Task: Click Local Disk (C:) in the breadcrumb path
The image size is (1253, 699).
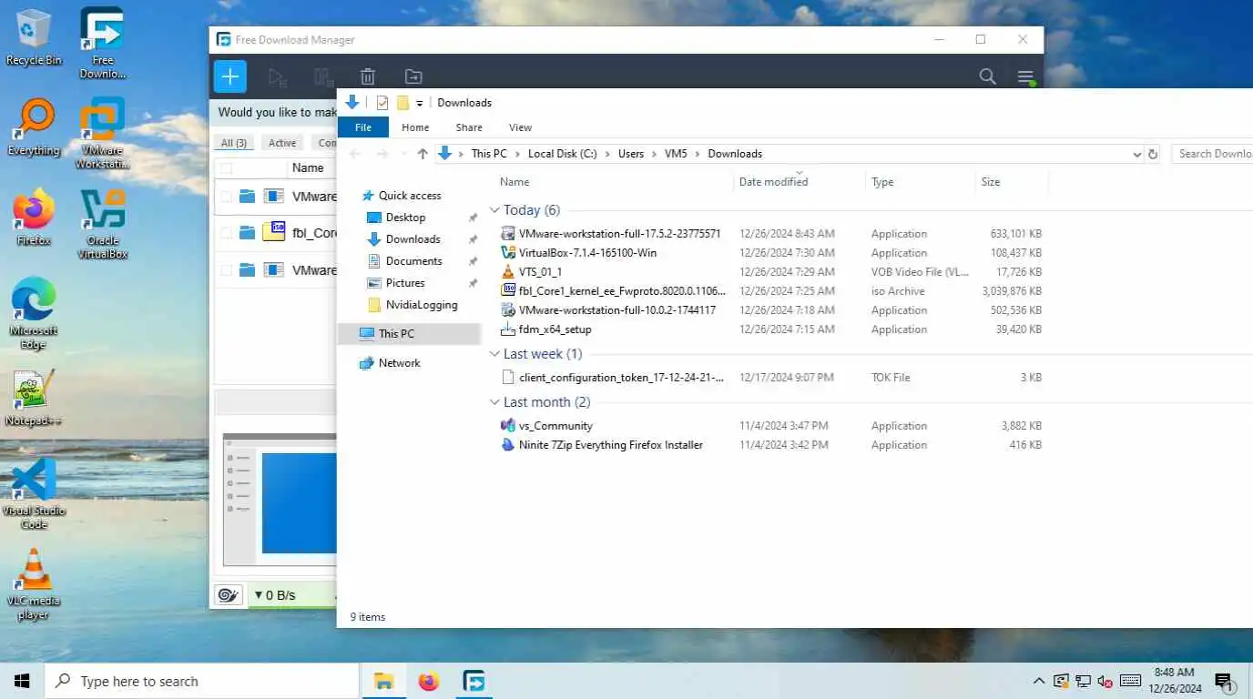Action: click(562, 154)
